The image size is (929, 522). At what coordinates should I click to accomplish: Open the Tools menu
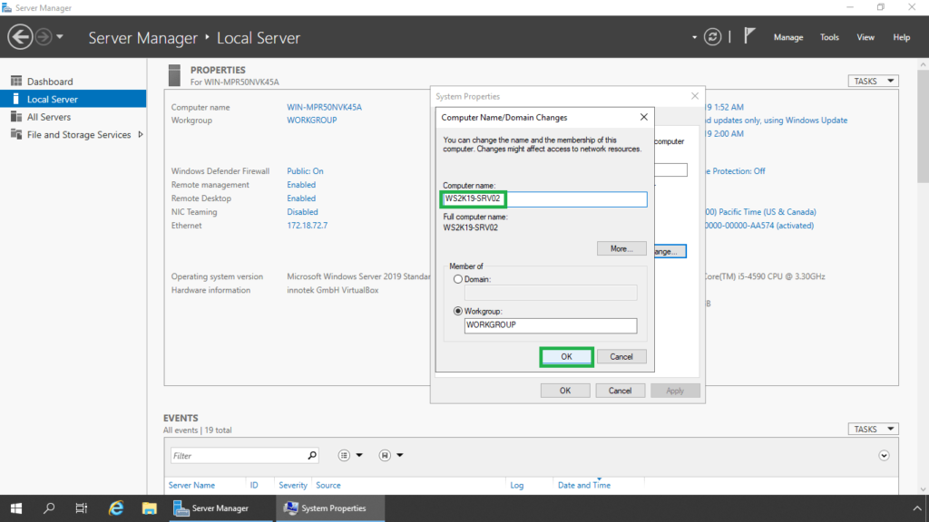[x=829, y=37]
